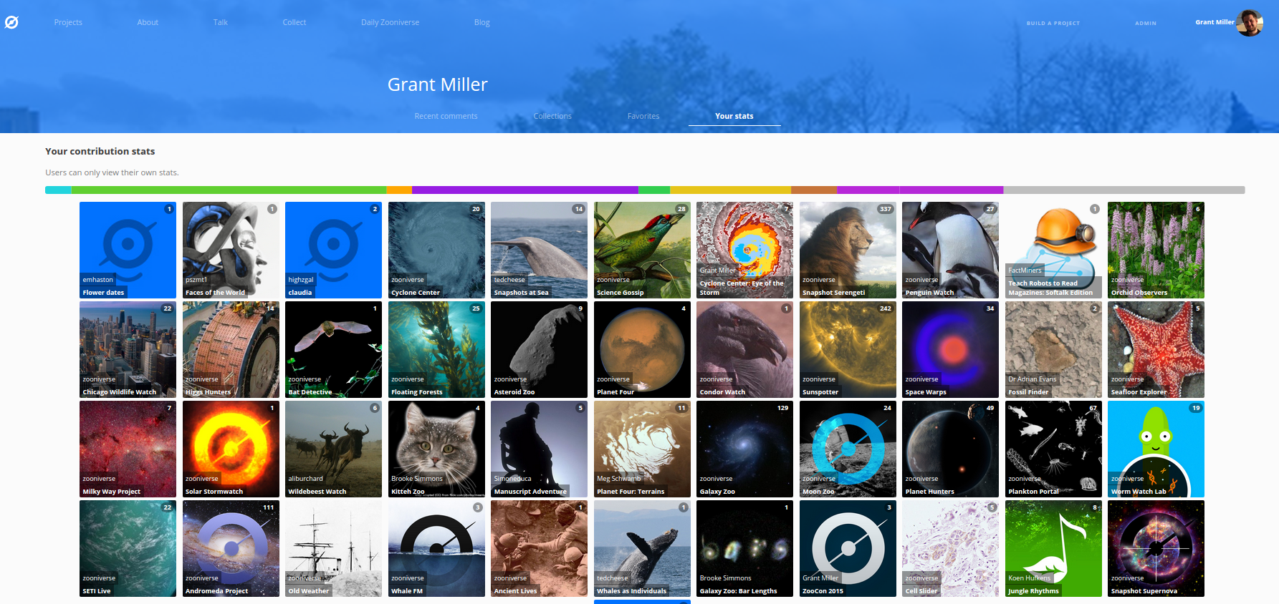Open Grant Miller's profile avatar
The width and height of the screenshot is (1279, 604).
click(x=1249, y=23)
